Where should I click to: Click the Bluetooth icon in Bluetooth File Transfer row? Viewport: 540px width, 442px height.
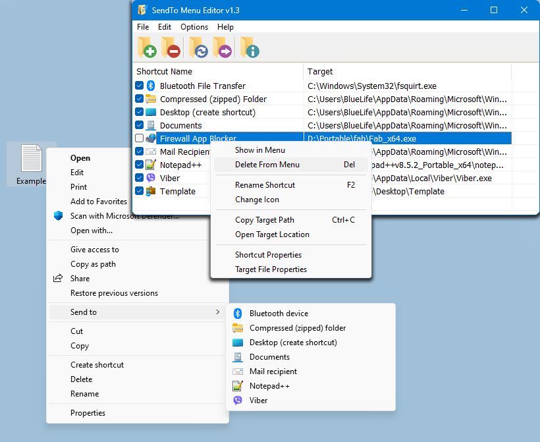coord(151,86)
